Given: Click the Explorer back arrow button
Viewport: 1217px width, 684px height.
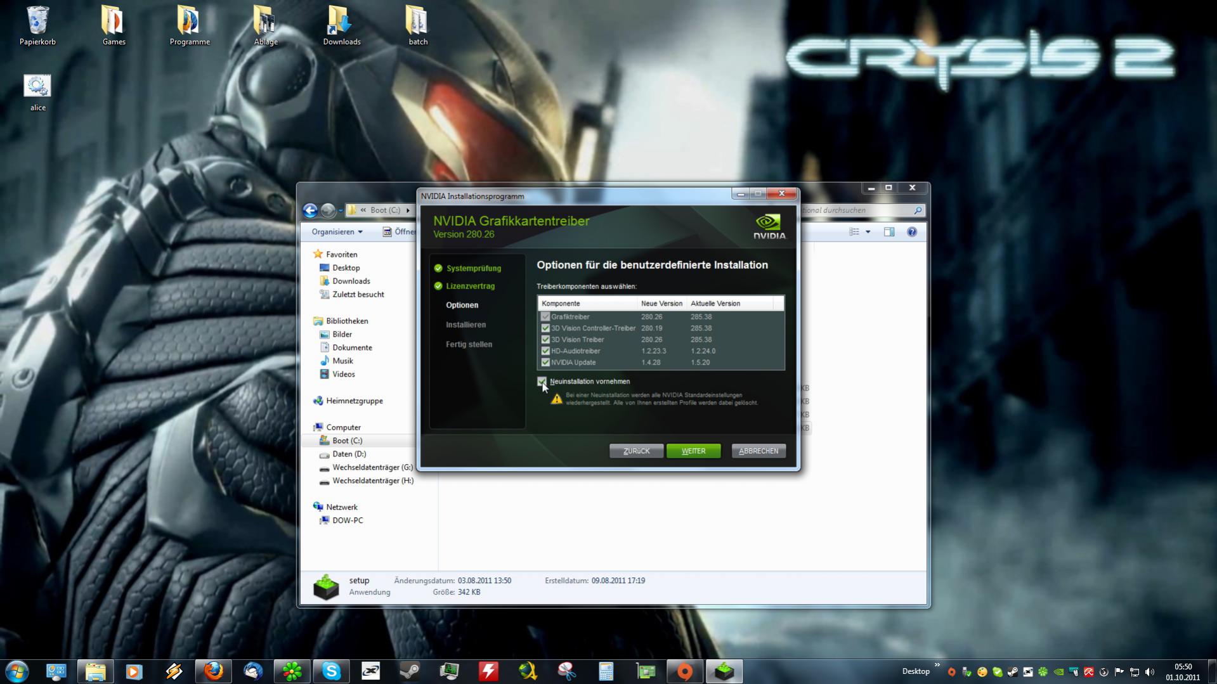Looking at the screenshot, I should (310, 210).
